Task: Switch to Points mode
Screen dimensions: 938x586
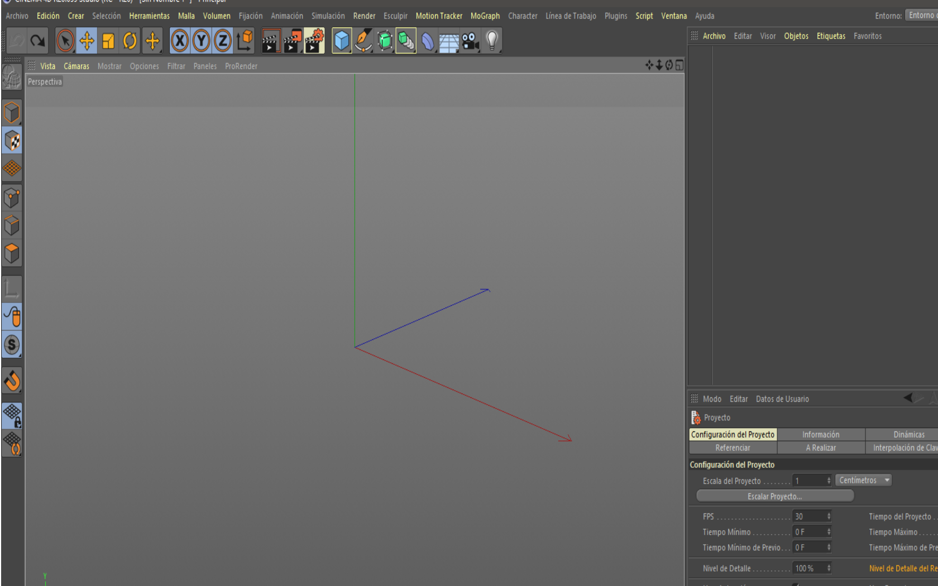Action: [12, 198]
